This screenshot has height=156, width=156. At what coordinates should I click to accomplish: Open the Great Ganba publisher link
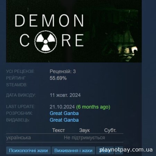coord(64,120)
